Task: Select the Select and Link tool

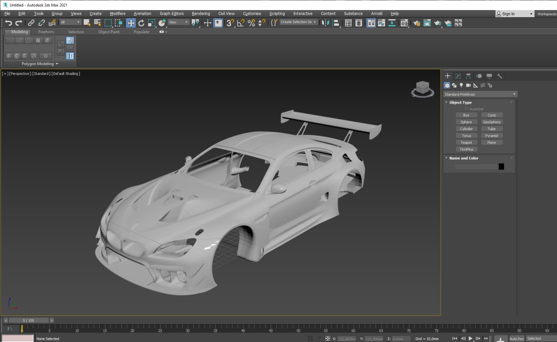Action: (31, 23)
